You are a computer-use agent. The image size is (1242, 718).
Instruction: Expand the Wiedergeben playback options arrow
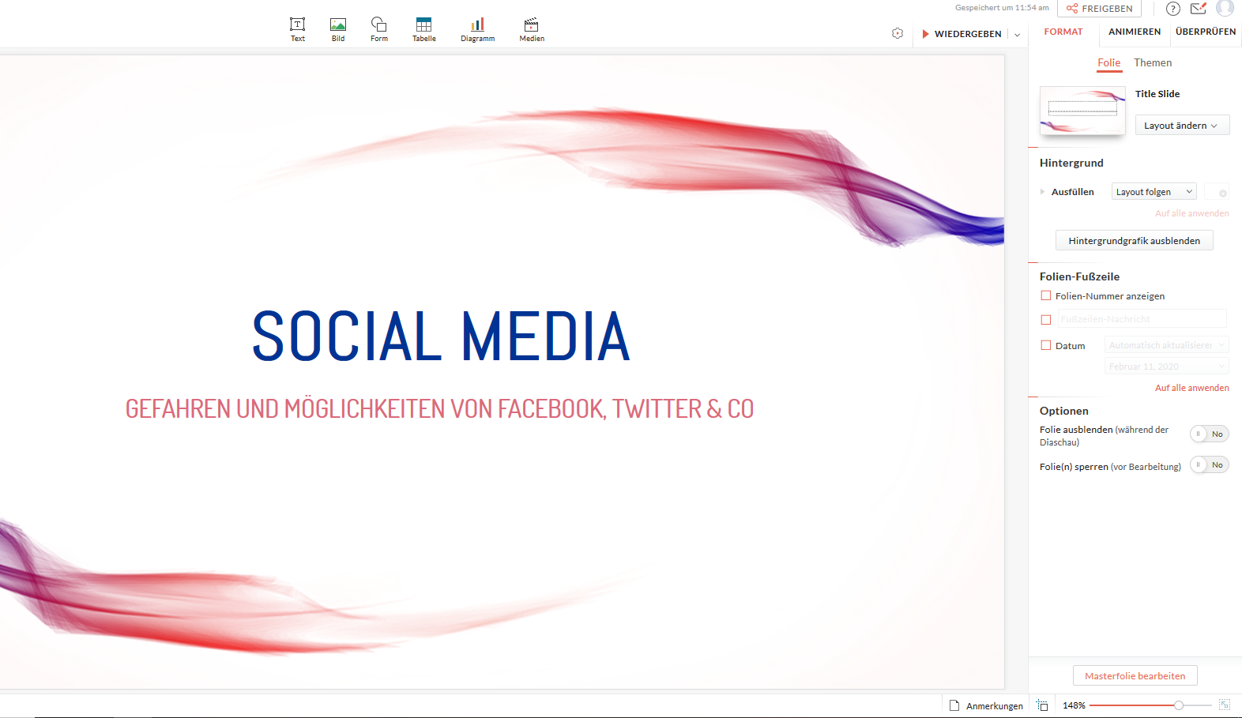[x=1018, y=35]
